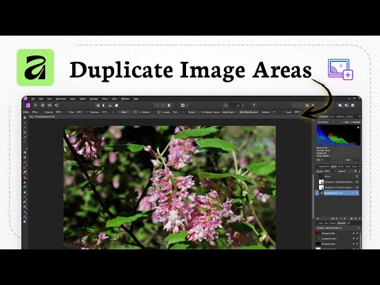The height and width of the screenshot is (285, 380).
Task: Switch to the Develop persona
Action: point(43,105)
